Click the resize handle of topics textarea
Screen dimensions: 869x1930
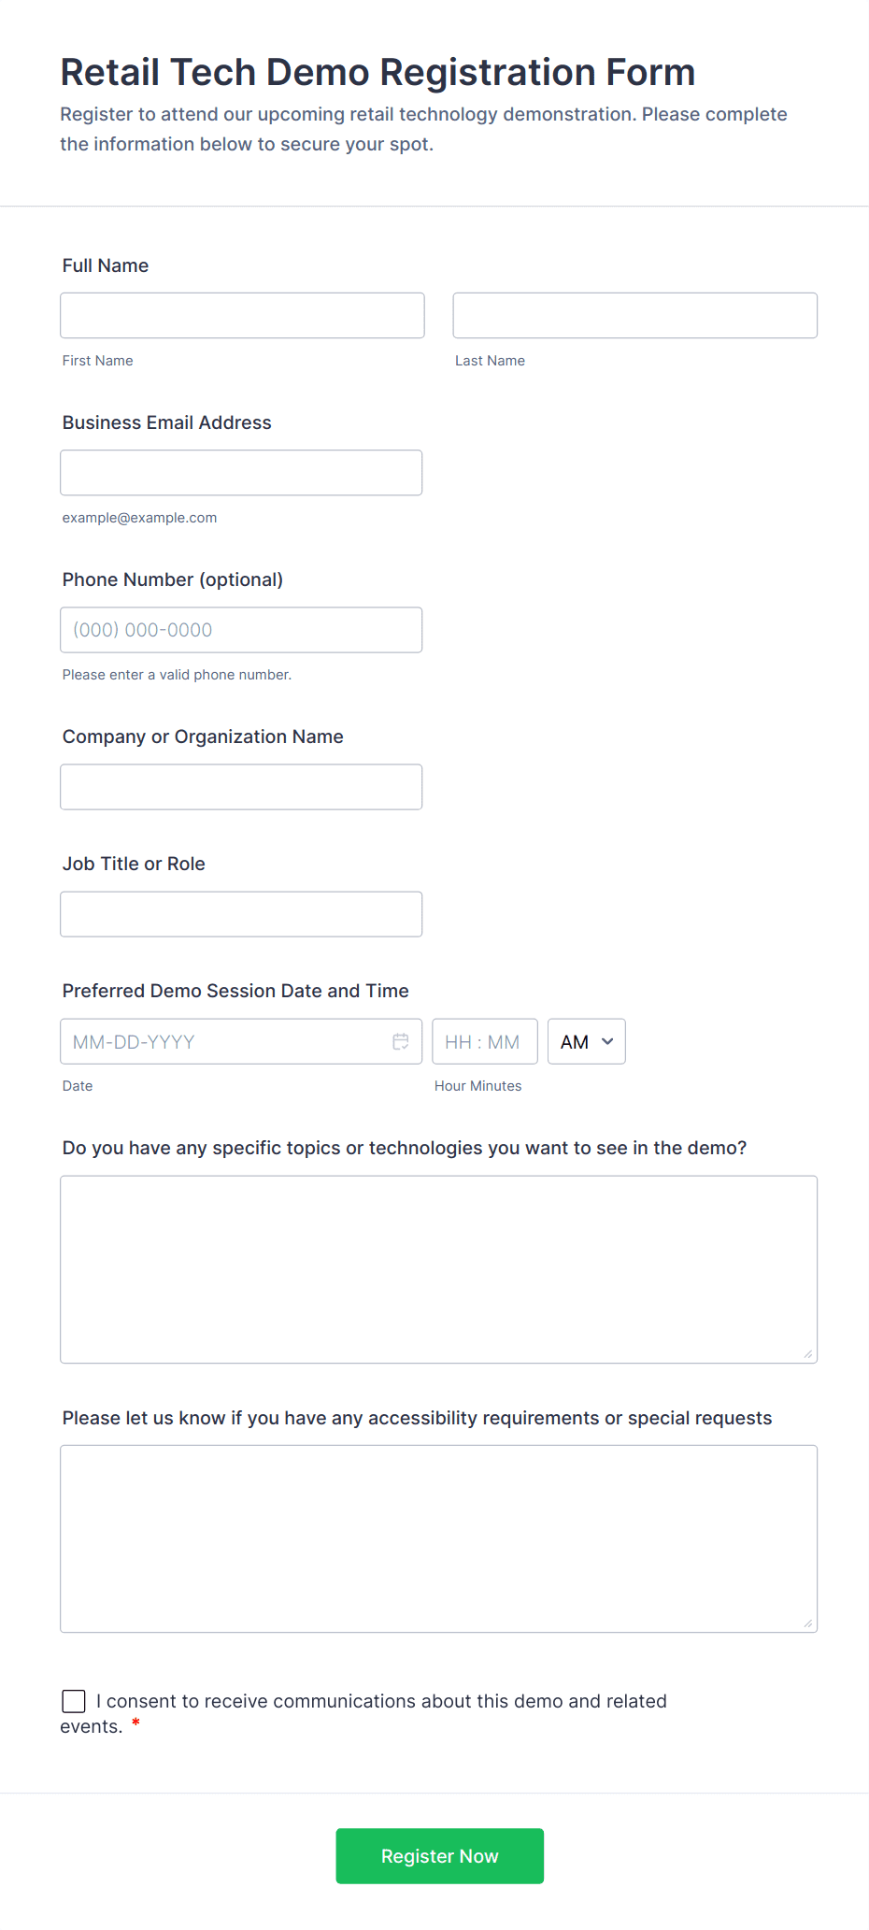(807, 1351)
